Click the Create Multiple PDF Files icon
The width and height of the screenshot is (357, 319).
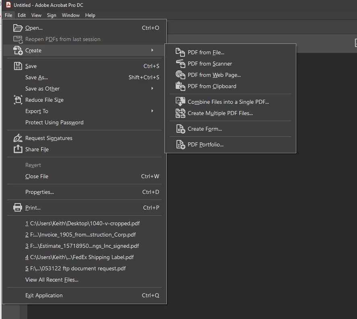tap(181, 113)
